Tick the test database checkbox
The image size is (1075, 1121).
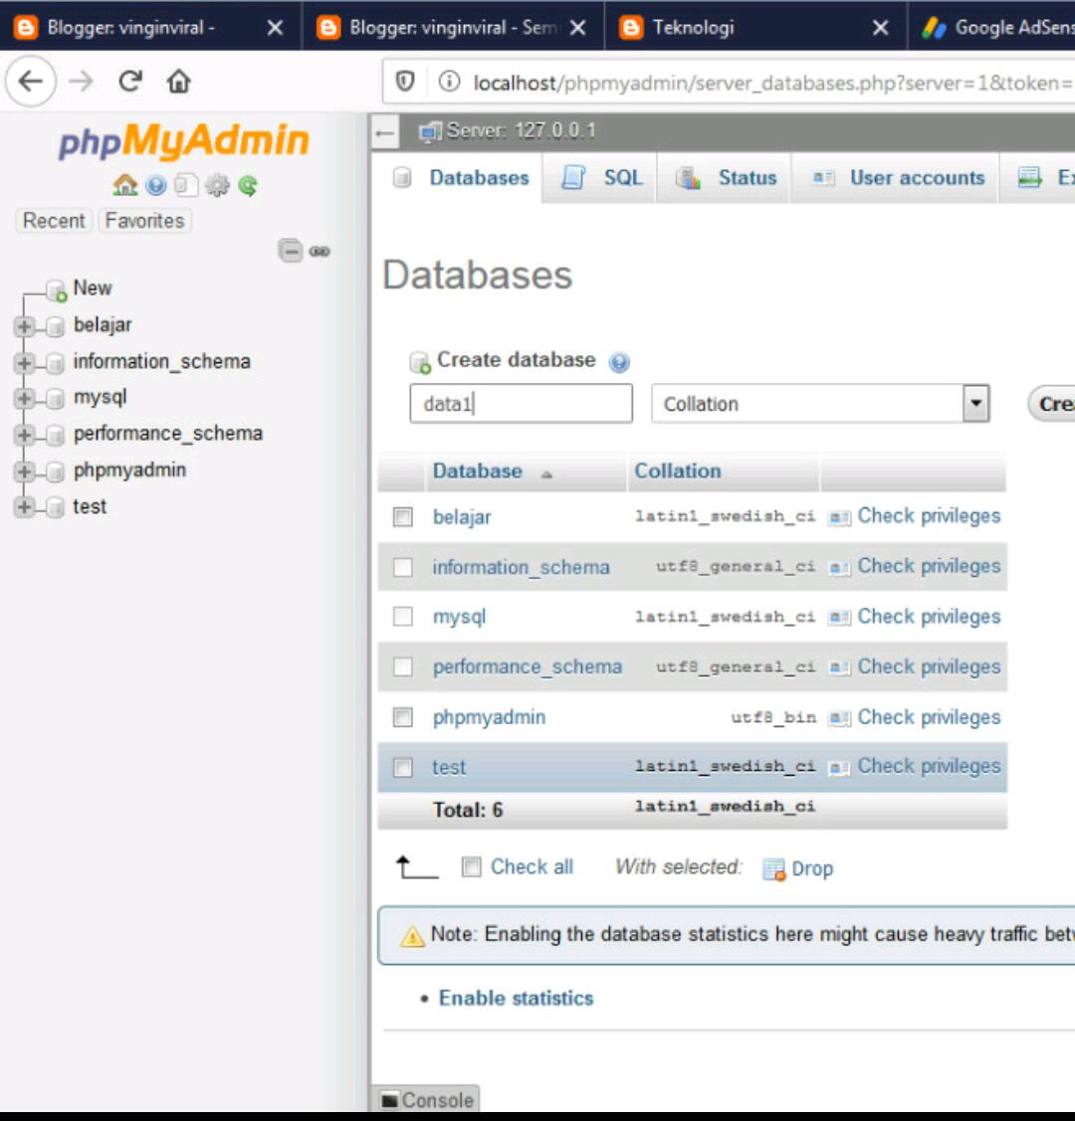pos(403,767)
